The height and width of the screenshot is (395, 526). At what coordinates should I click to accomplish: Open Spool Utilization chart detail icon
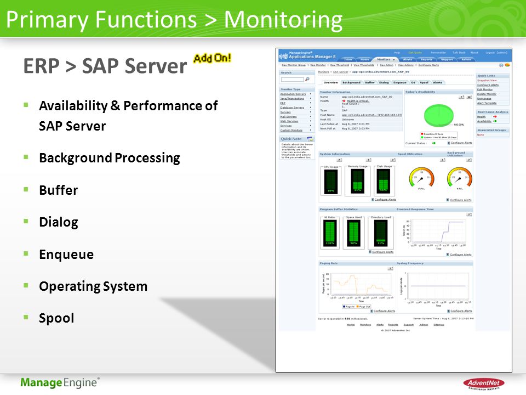point(443,160)
